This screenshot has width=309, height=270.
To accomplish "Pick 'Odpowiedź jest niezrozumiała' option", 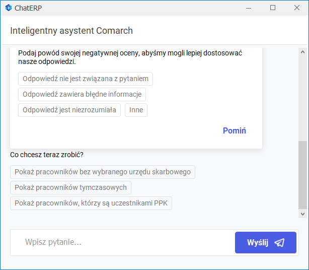I will click(x=69, y=110).
